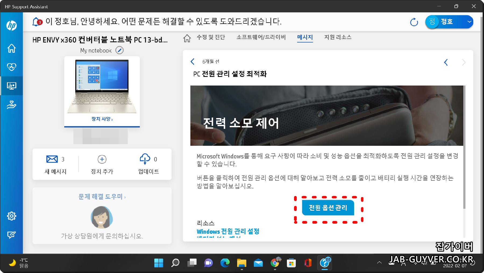Open Teams Chat icon in taskbar
The height and width of the screenshot is (273, 484).
pos(208,263)
